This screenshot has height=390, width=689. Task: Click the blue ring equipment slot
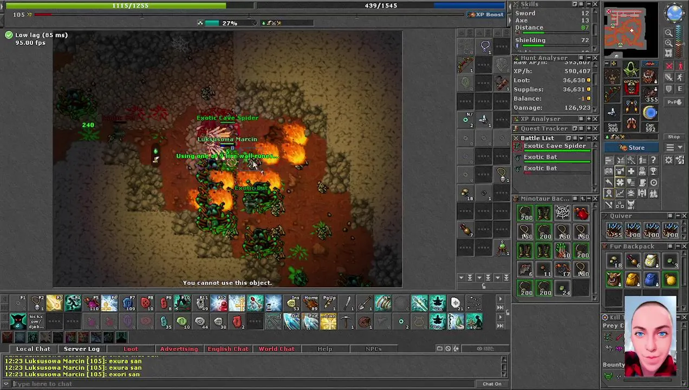[650, 113]
